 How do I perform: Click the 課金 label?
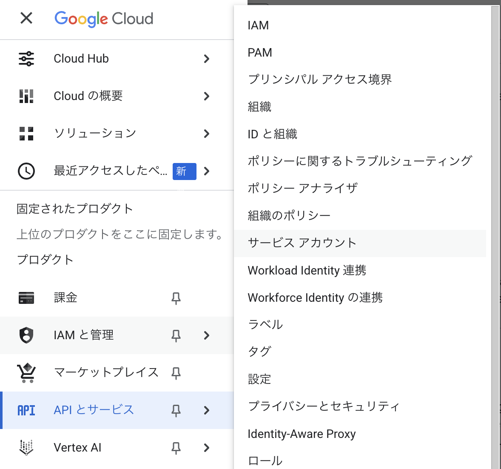click(65, 298)
